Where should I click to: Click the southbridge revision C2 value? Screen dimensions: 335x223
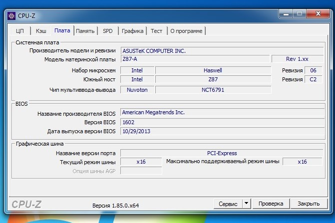tap(313, 79)
